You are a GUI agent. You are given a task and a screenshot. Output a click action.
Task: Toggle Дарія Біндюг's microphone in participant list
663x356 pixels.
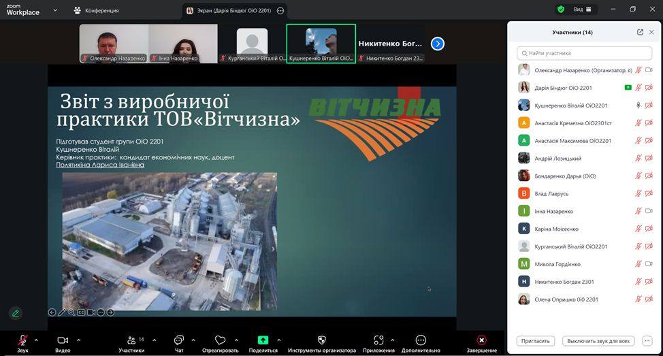pos(638,88)
